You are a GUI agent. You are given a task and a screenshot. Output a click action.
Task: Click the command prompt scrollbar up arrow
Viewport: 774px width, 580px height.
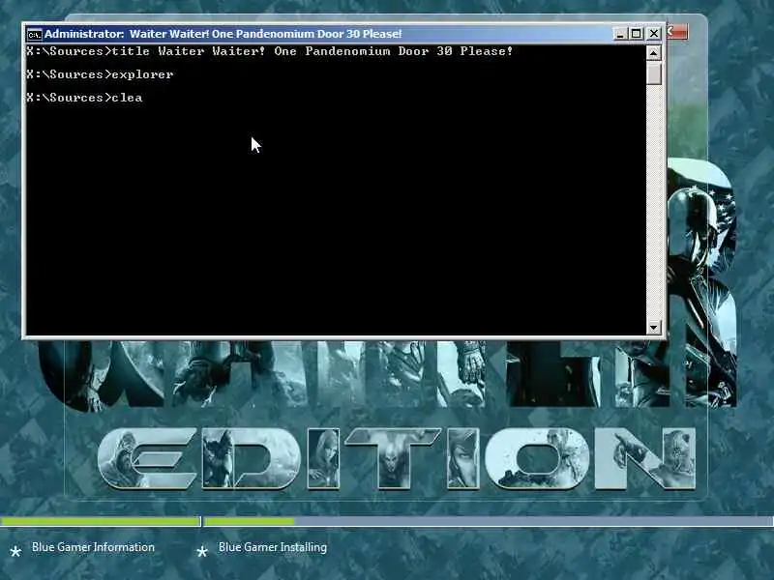click(654, 53)
